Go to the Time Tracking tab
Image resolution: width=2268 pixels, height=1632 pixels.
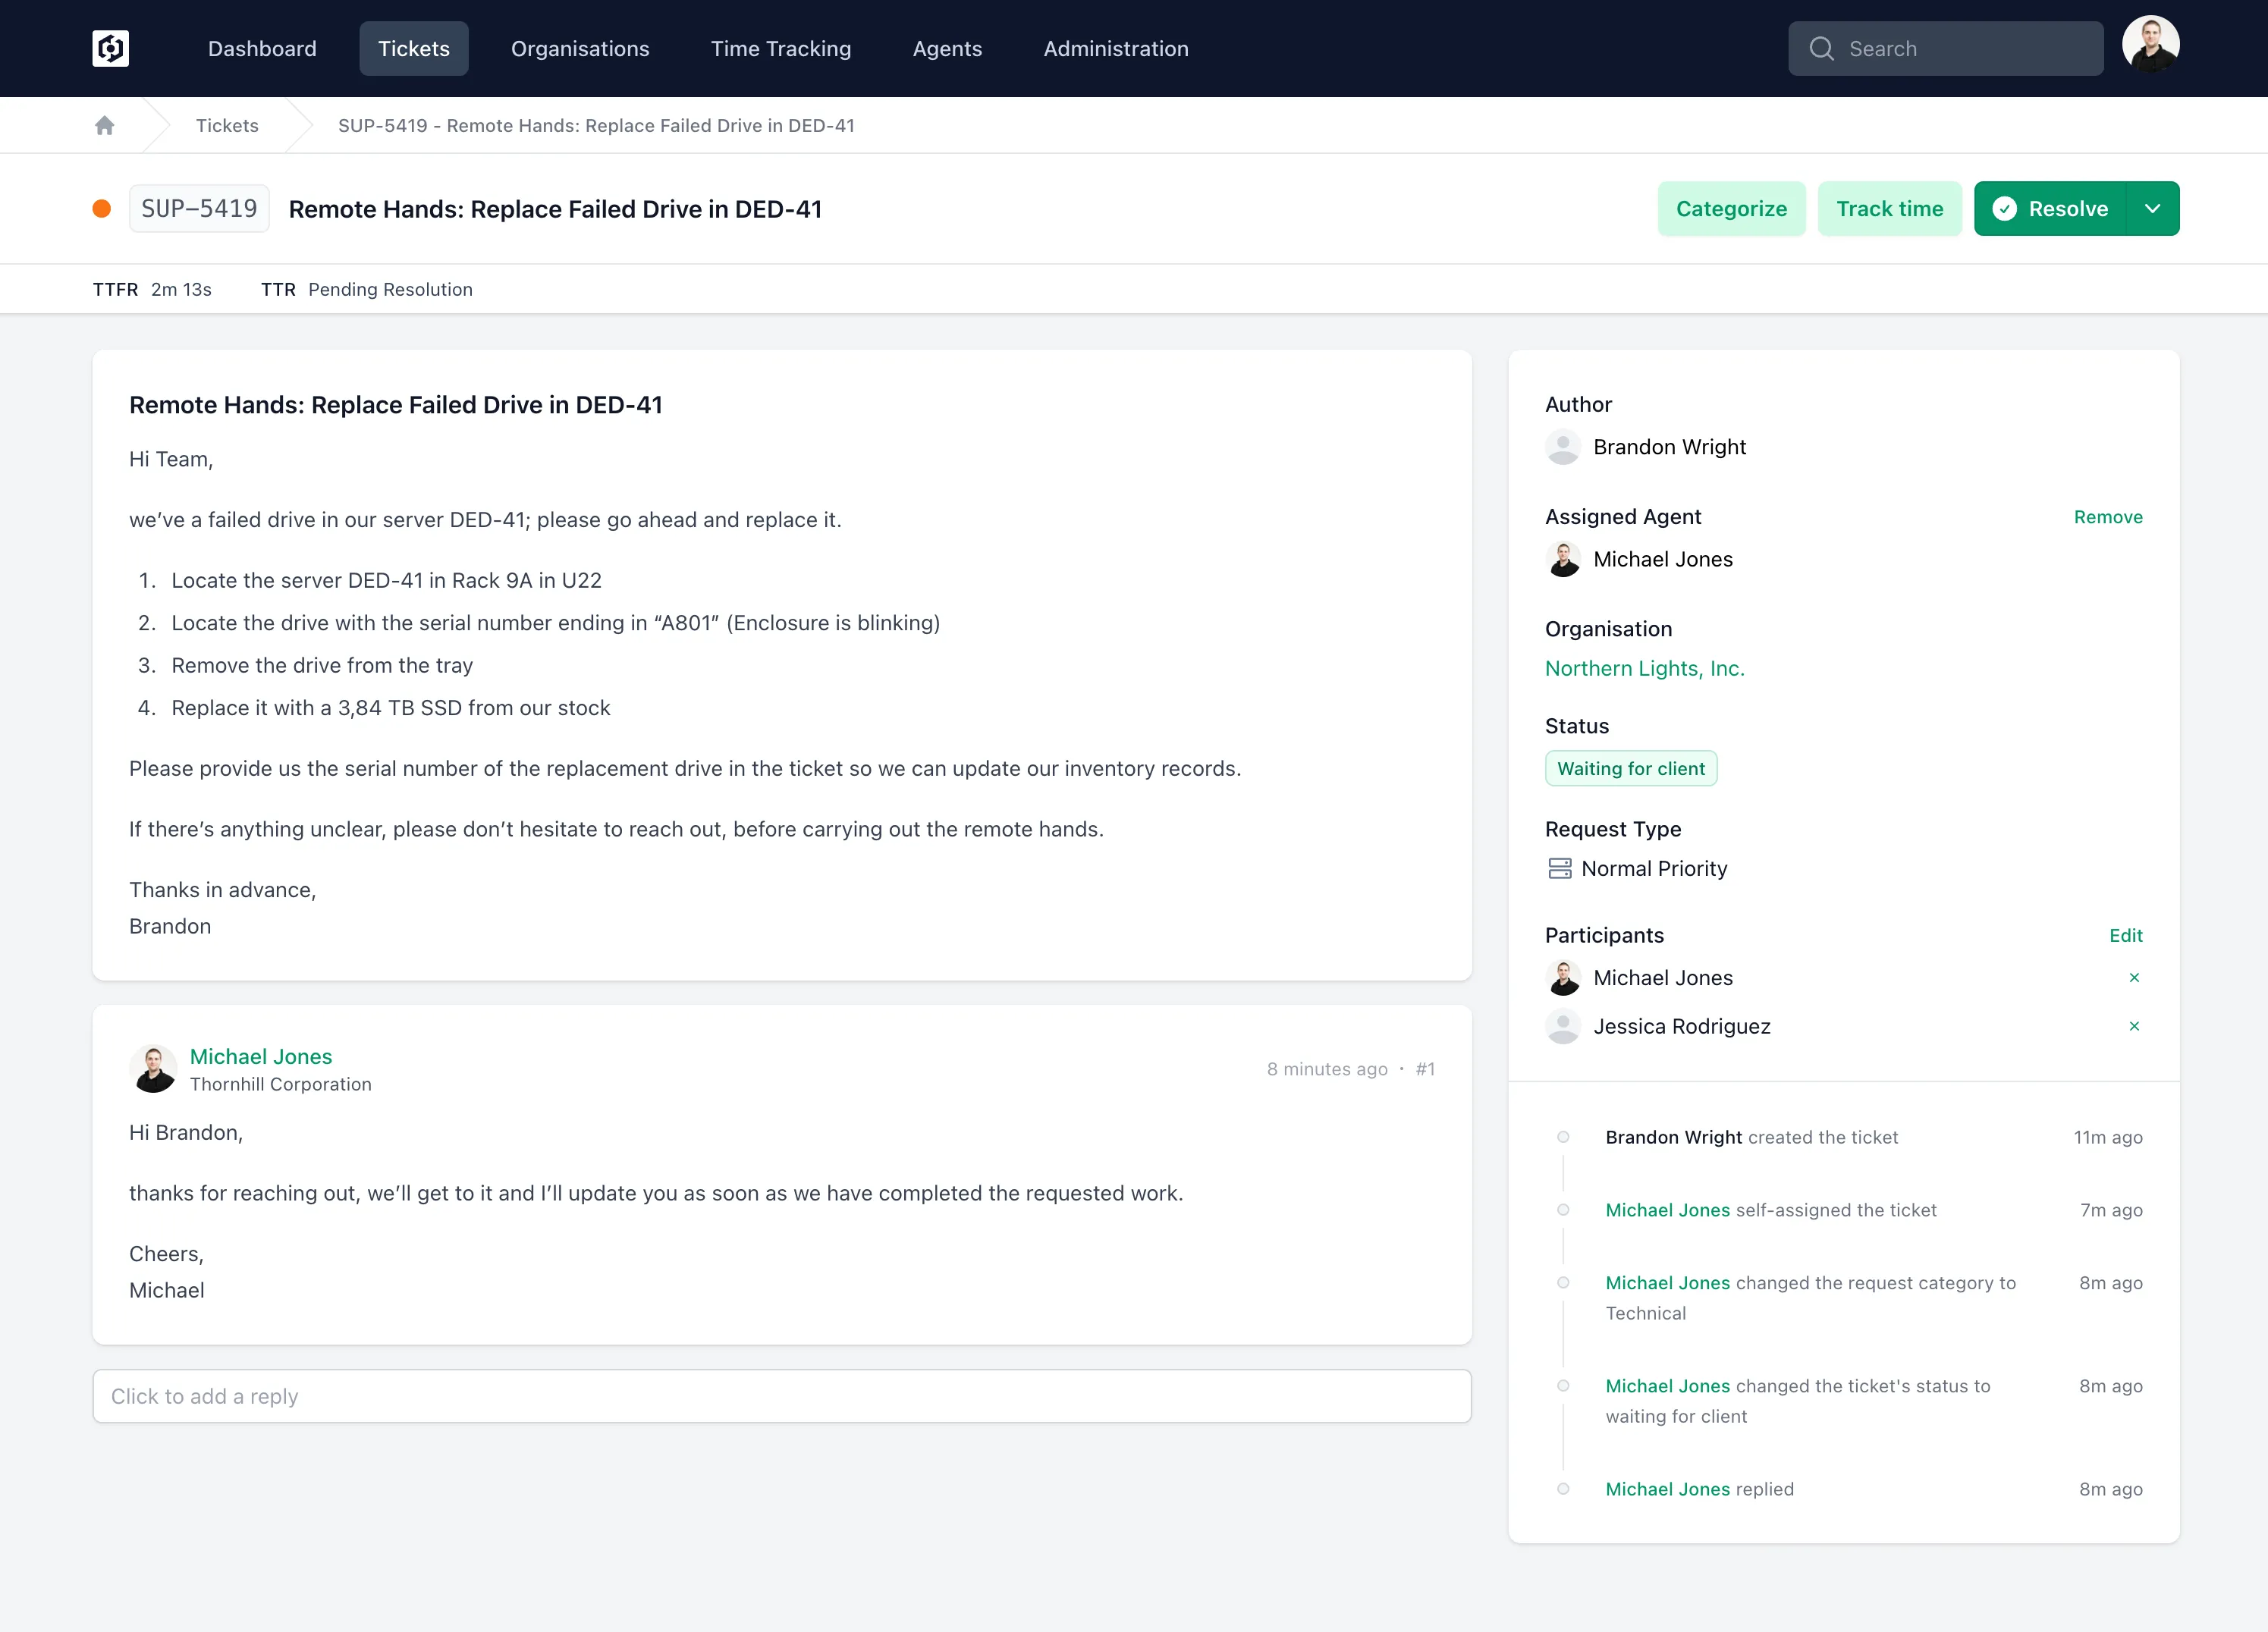coord(780,48)
